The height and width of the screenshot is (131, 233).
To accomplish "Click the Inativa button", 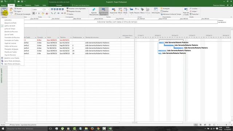I will [70, 14].
